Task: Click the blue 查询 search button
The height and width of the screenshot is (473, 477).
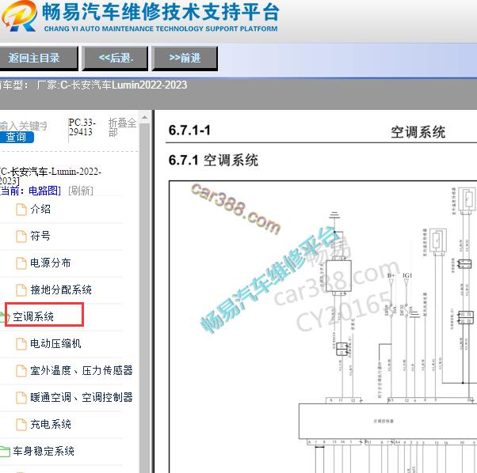Action: pyautogui.click(x=17, y=137)
